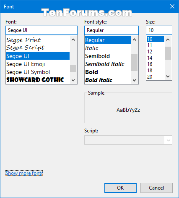Click font style list scroll up arrow

[134, 40]
